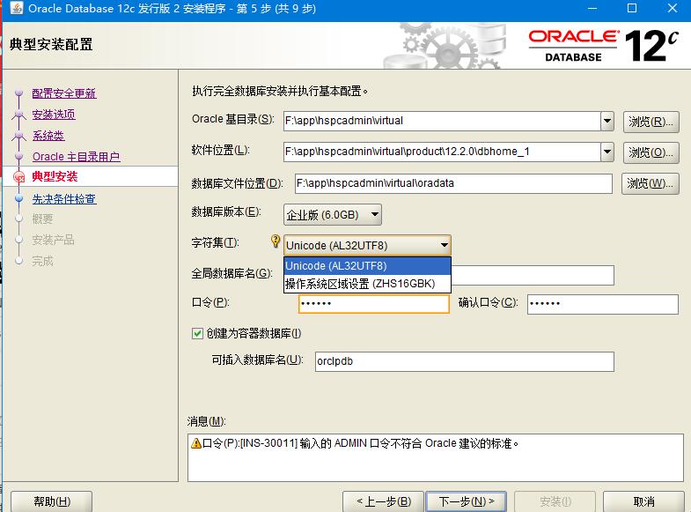Go to 安装选项 step link
This screenshot has width=691, height=512.
click(54, 115)
